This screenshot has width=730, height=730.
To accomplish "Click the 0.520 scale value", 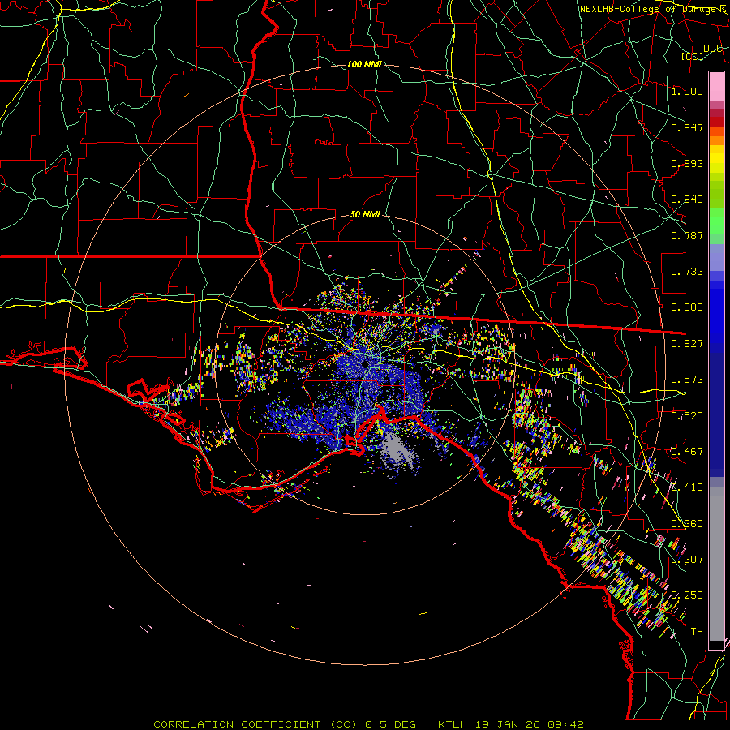I will pos(687,416).
